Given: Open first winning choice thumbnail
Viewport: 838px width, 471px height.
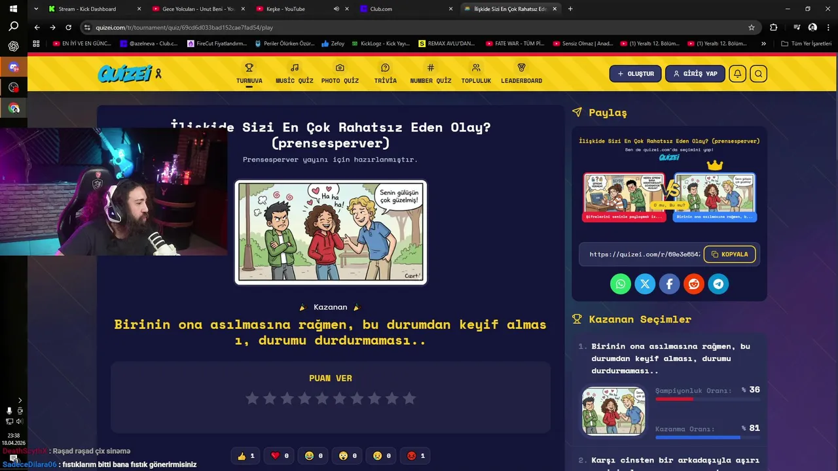Looking at the screenshot, I should (613, 411).
